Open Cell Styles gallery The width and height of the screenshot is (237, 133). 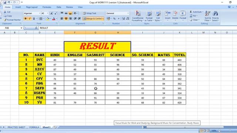tap(158, 16)
